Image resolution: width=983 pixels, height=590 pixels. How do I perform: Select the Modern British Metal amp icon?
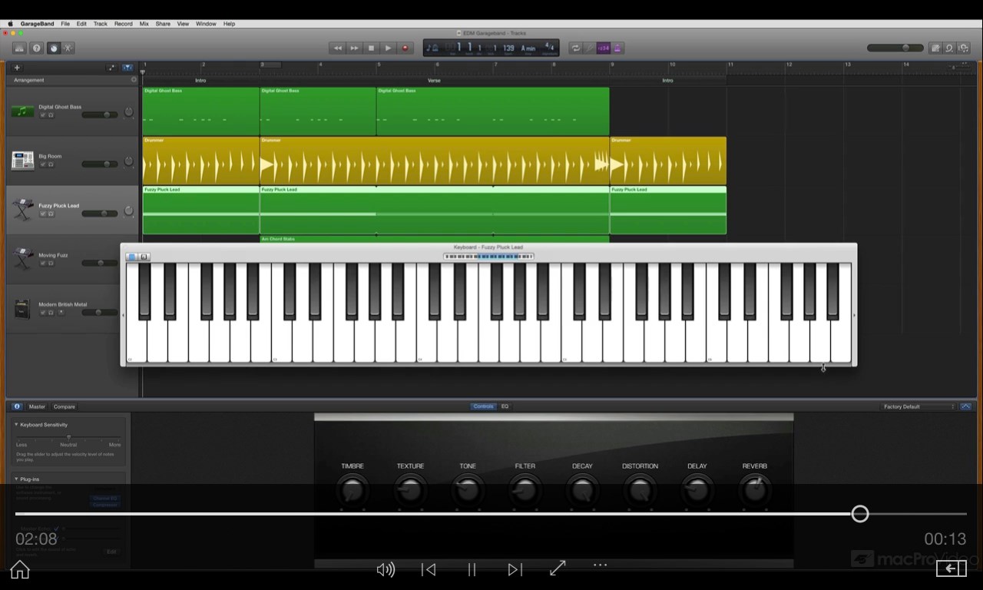(22, 309)
